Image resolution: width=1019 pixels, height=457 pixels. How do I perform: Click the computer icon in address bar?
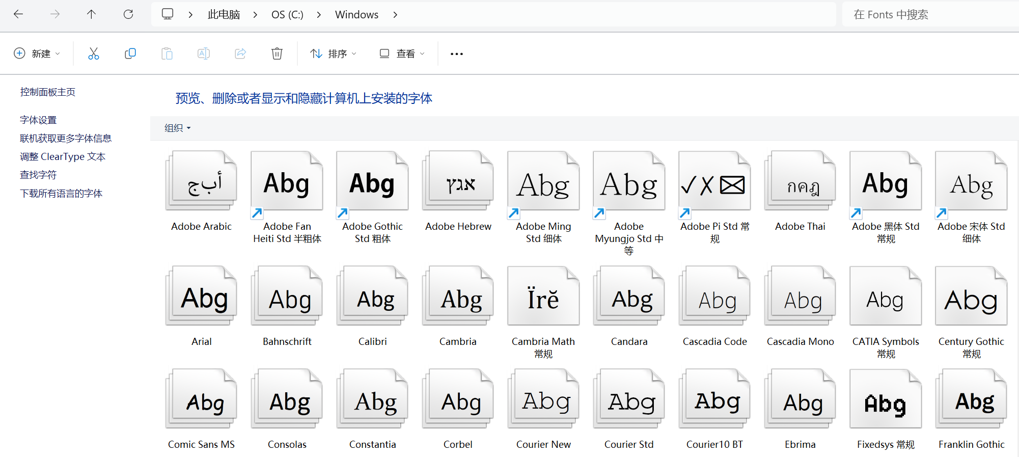tap(168, 14)
